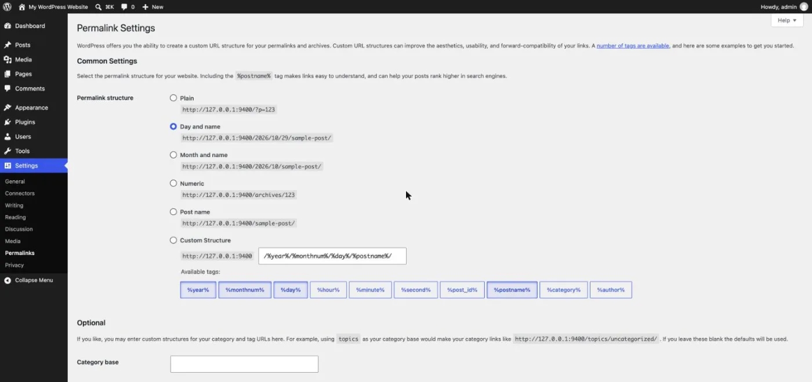Open the Privacy settings submenu item
Image resolution: width=812 pixels, height=382 pixels.
(x=14, y=265)
